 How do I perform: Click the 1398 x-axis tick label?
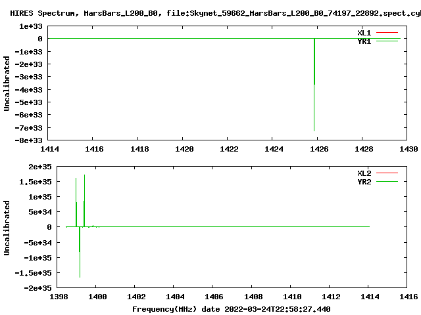59,297
